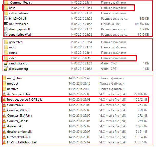The height and width of the screenshot is (148, 157).
Task: Click the narative folder icon
Action: pyautogui.click(x=4, y=89)
